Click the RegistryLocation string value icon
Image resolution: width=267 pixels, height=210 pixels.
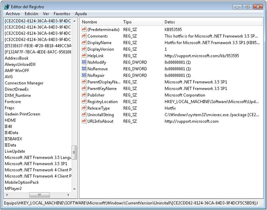(x=84, y=101)
